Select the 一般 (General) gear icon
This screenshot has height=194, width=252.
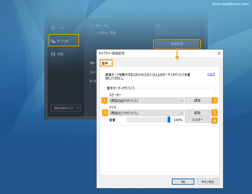tap(53, 28)
